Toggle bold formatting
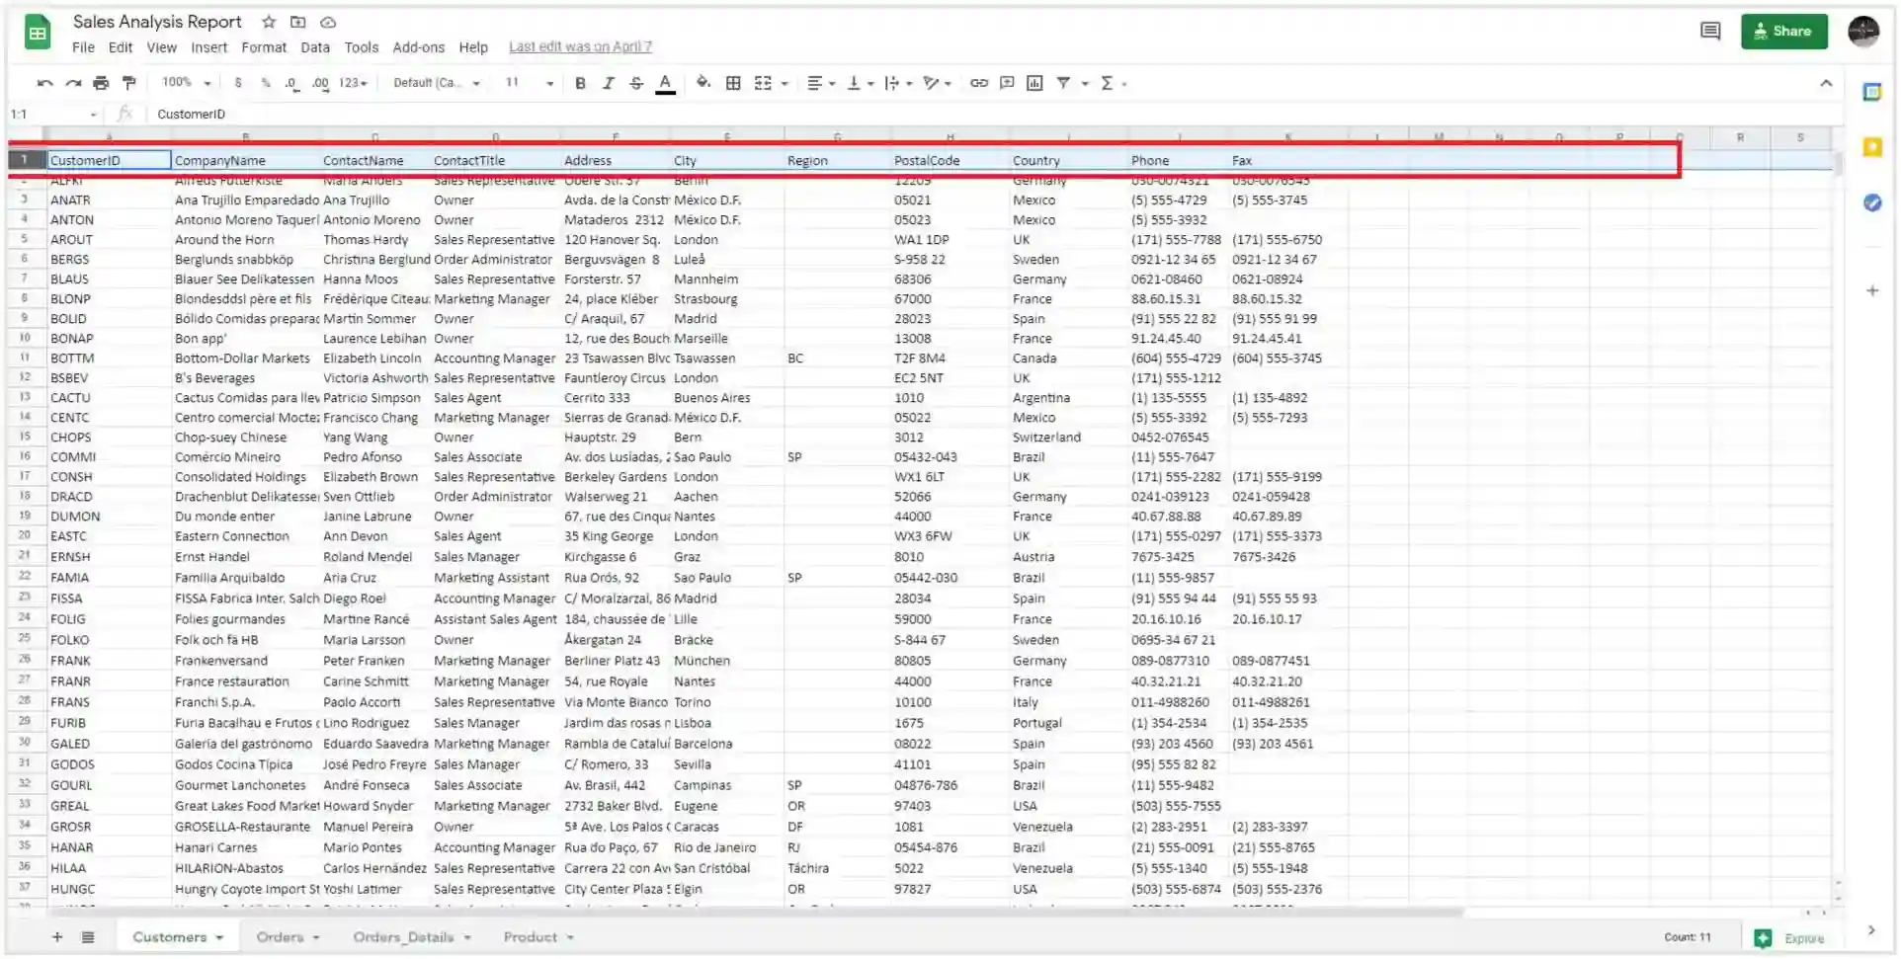Image resolution: width=1901 pixels, height=959 pixels. tap(580, 83)
